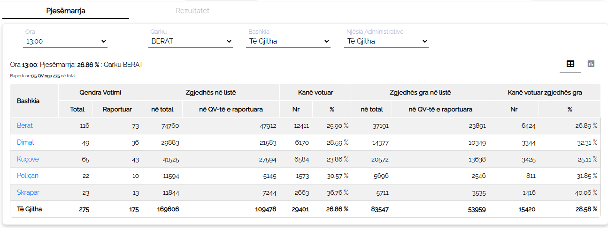The width and height of the screenshot is (608, 228).
Task: Open the Skrapar municipality link
Action: [x=28, y=193]
